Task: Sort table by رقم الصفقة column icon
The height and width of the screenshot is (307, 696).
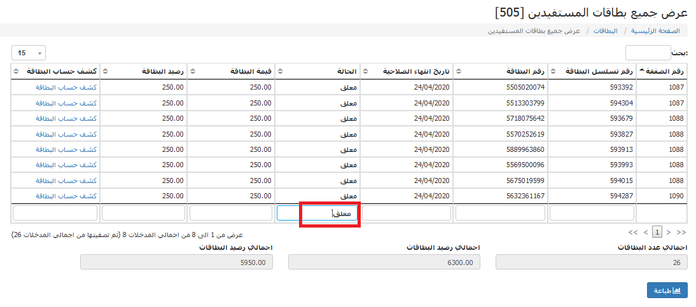Action: coord(641,71)
